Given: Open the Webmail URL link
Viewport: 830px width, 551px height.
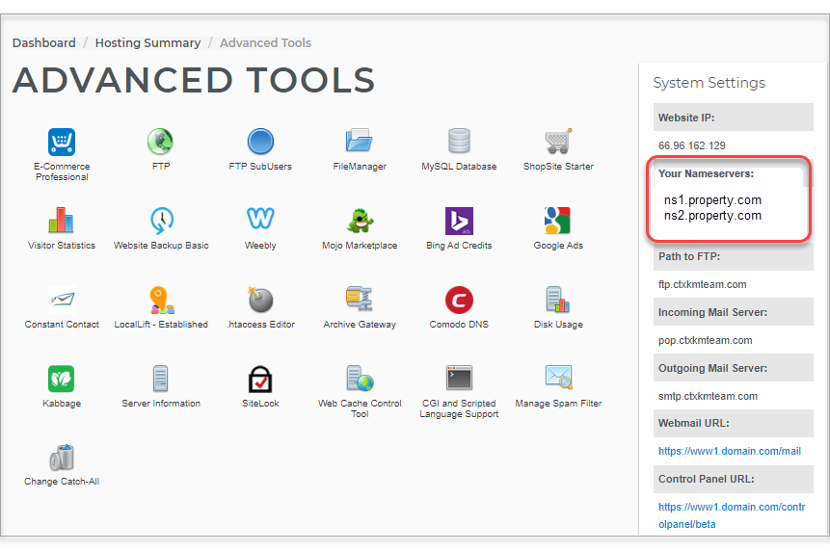Looking at the screenshot, I should pyautogui.click(x=730, y=451).
